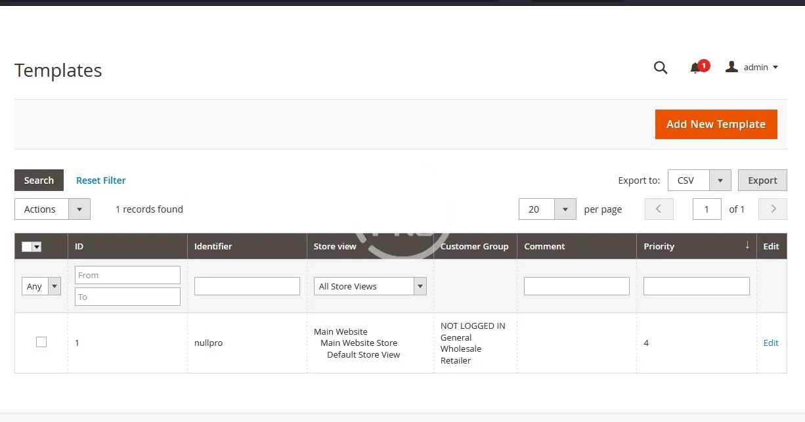Open the header mass-select checkbox dropdown
This screenshot has height=422, width=805.
[x=37, y=247]
